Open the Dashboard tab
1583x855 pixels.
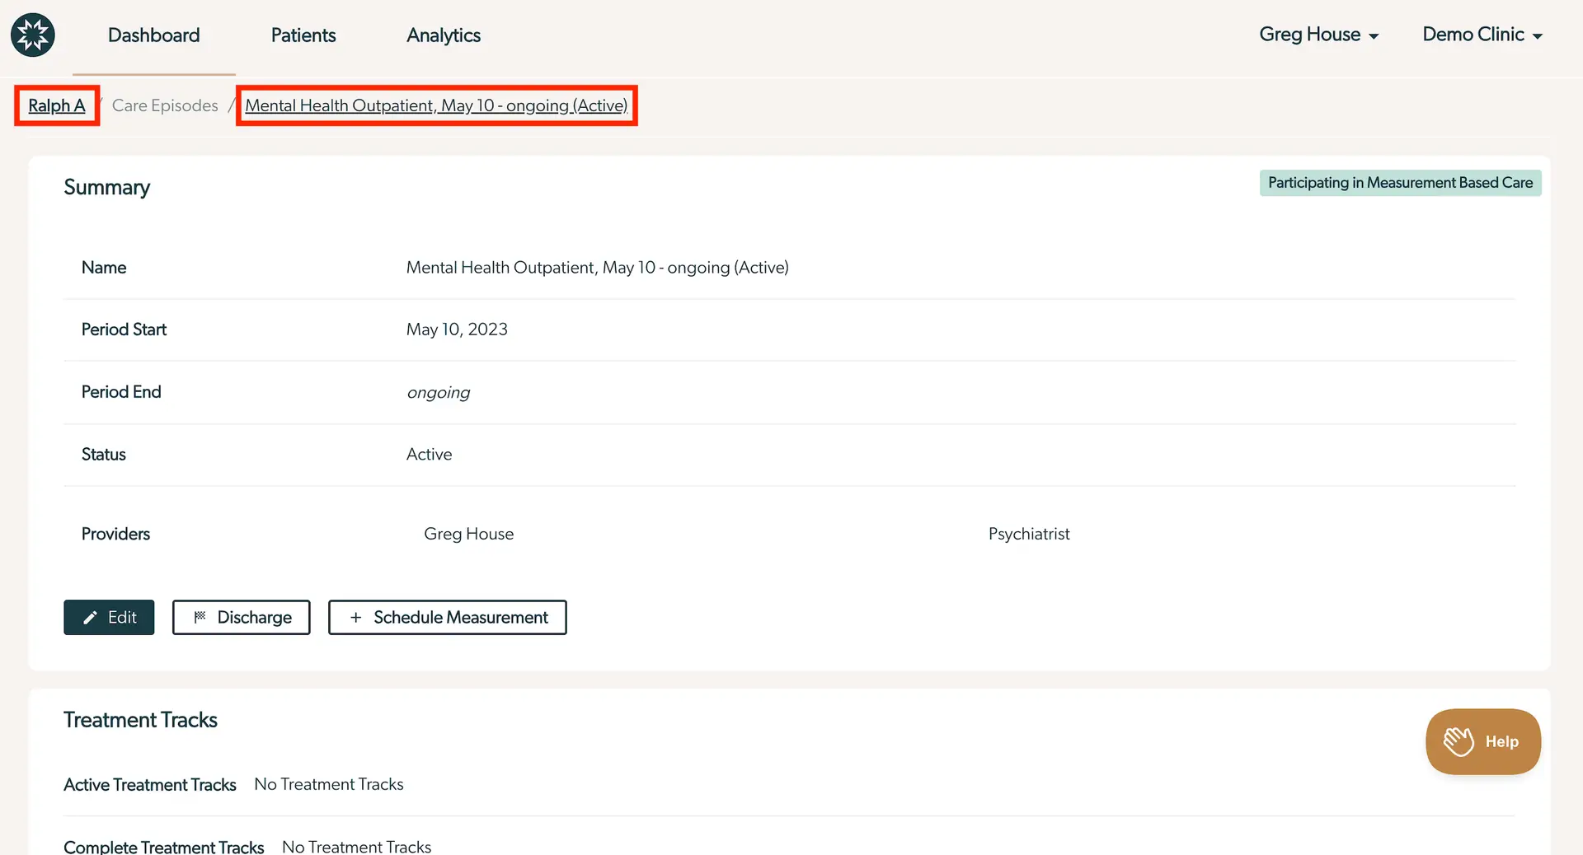pos(153,35)
